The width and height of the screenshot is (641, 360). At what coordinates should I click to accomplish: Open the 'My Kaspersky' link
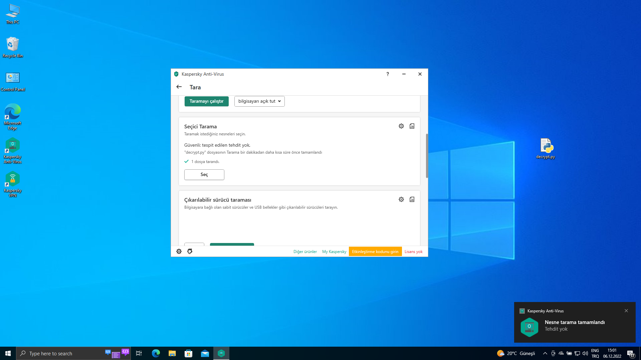point(334,252)
